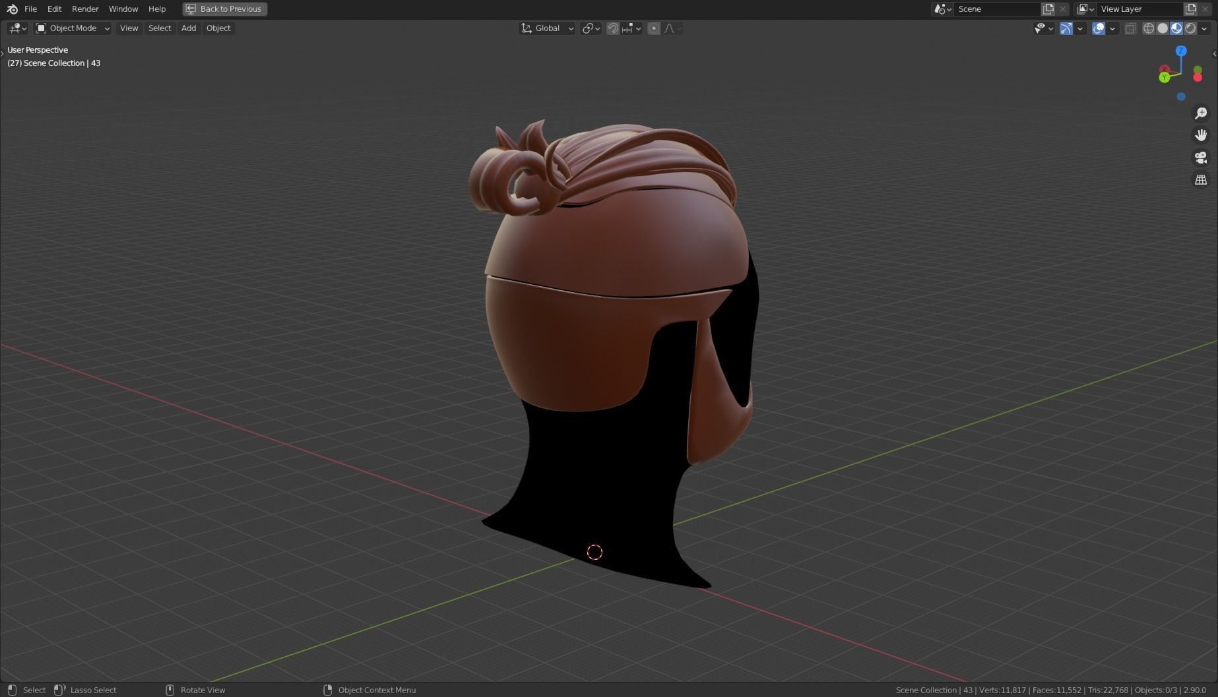Delete the scene with the X icon
Viewport: 1218px width, 697px height.
tap(1062, 9)
